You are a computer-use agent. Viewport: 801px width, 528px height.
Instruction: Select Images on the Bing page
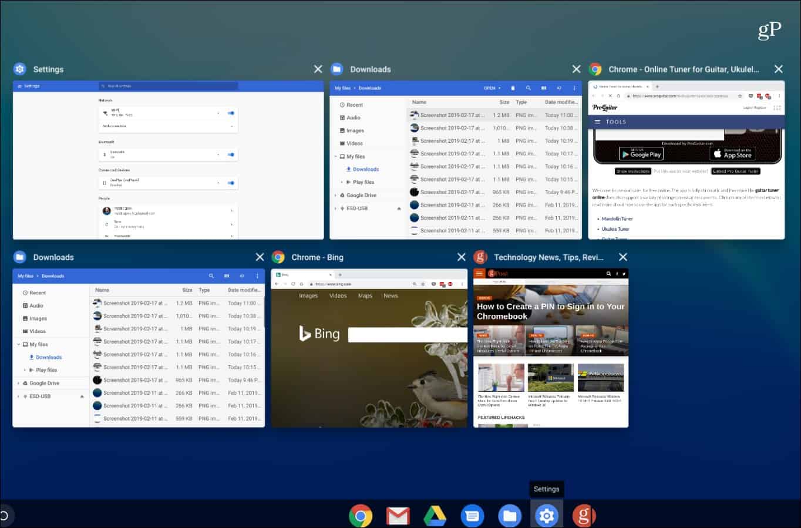pos(308,296)
